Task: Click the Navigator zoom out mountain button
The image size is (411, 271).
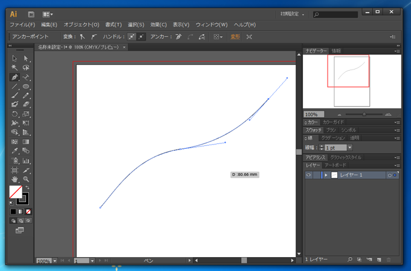Action: [340, 115]
